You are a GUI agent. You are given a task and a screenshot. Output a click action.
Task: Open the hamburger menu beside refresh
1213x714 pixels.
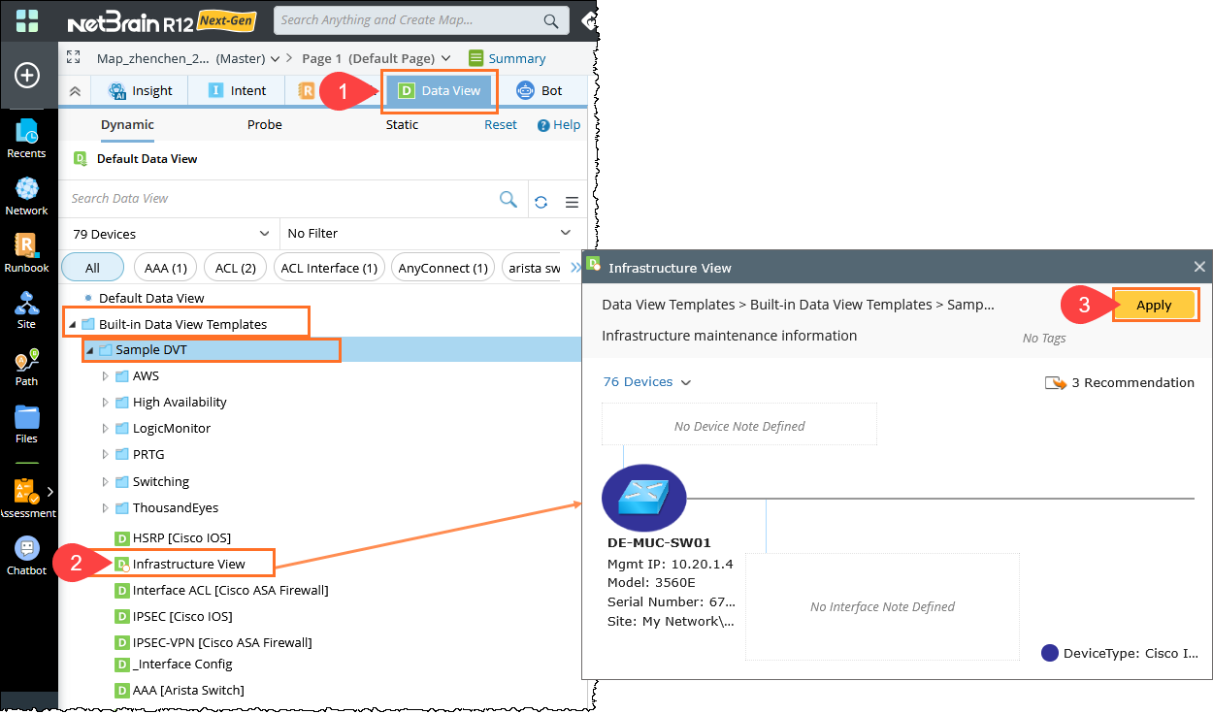coord(572,202)
